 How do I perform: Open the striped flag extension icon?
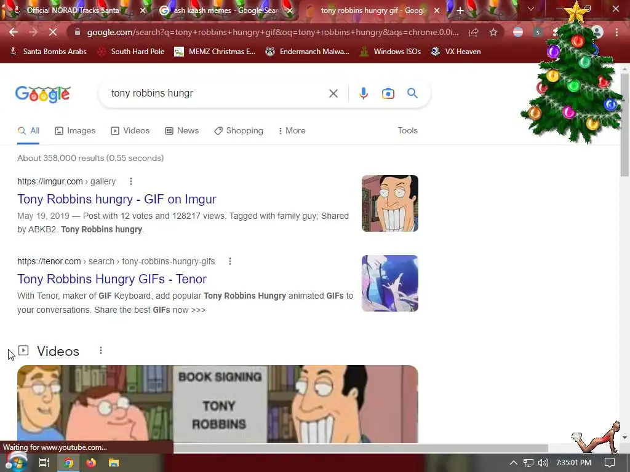[518, 32]
